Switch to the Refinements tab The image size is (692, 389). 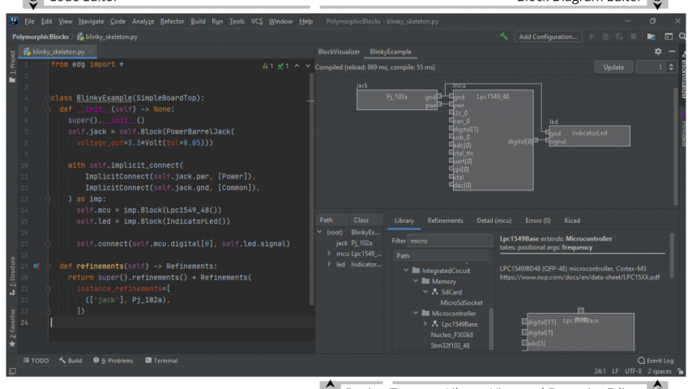click(x=445, y=220)
